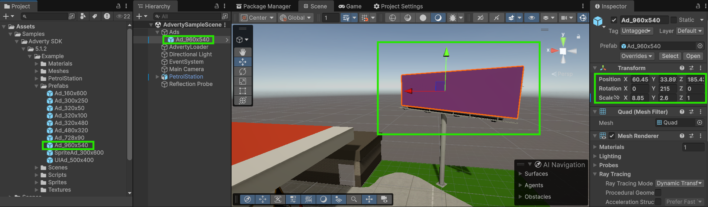Viewport: 708px width, 207px height.
Task: Select the Rect tool in scene toolbar
Action: [x=243, y=91]
